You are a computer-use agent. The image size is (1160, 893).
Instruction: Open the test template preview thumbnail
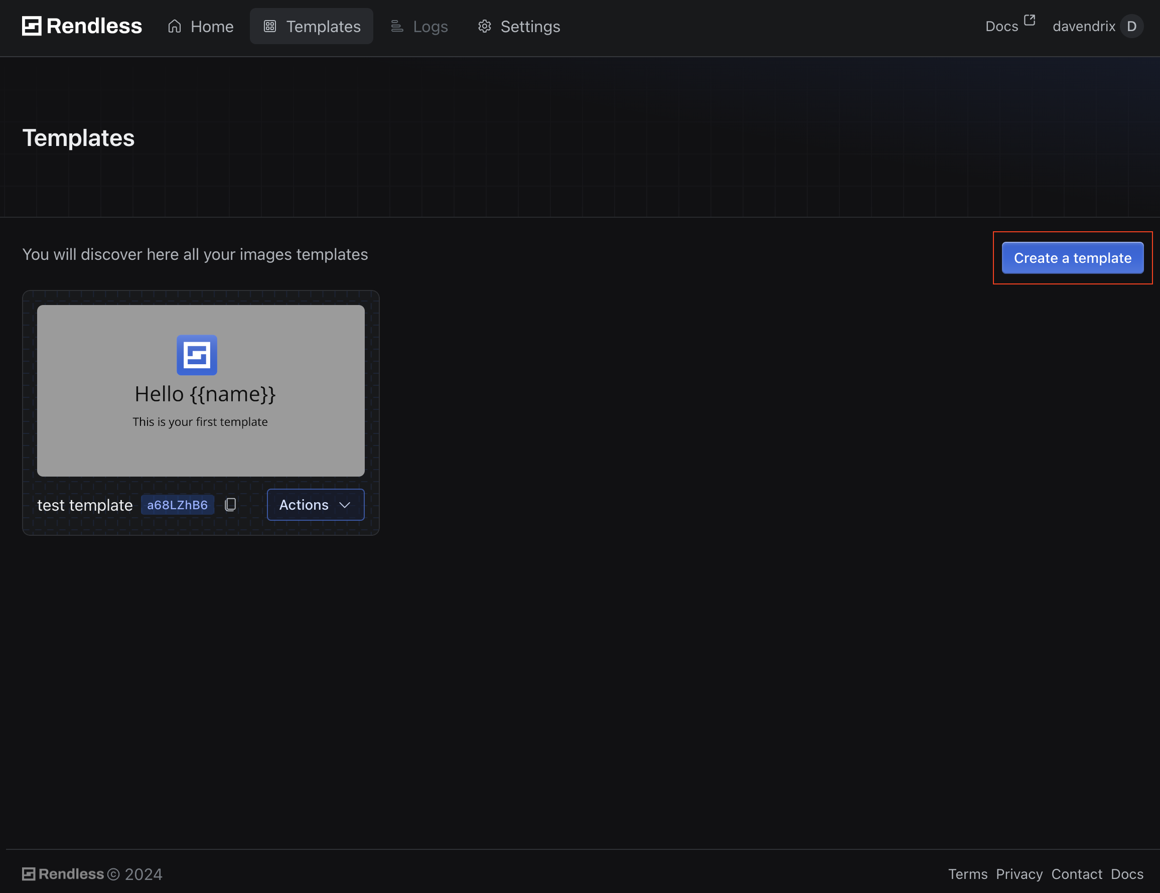click(201, 390)
